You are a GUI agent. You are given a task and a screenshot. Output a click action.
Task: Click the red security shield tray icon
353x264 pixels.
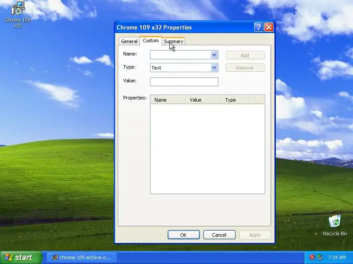coord(312,257)
